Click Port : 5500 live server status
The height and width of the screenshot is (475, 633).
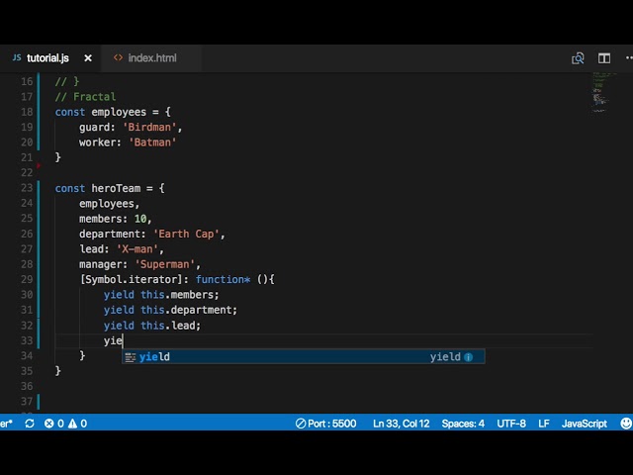325,424
